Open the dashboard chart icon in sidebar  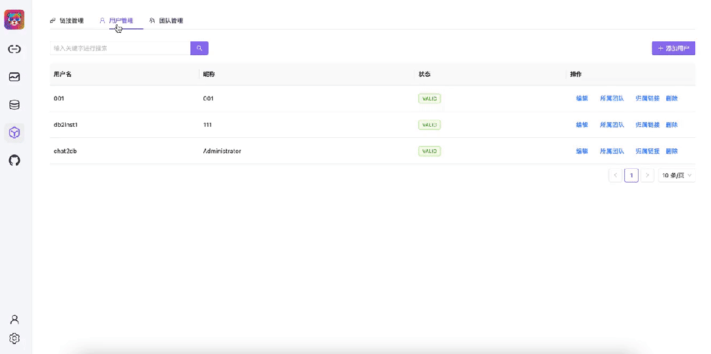14,77
